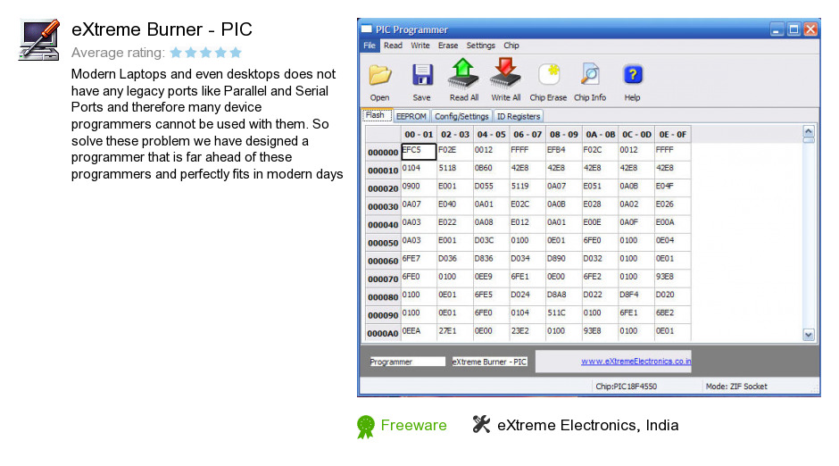Click the developer tools wrench icon

(481, 425)
